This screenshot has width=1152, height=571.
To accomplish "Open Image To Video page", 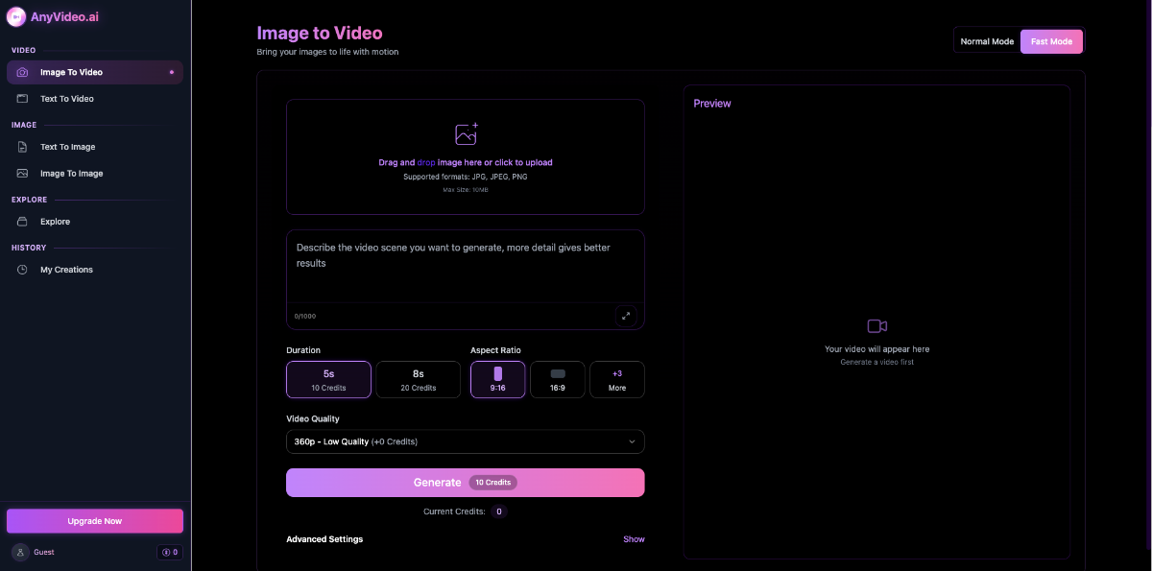I will (95, 72).
